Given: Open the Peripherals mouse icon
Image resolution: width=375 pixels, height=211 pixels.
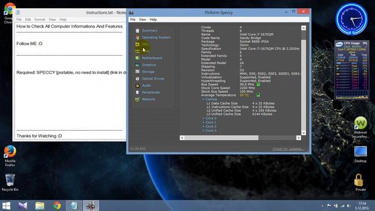Looking at the screenshot, I should point(137,93).
